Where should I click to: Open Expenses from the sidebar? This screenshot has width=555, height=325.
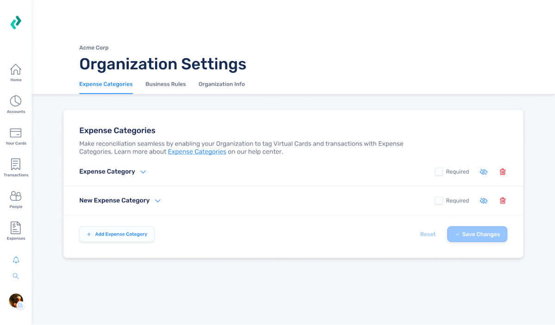tap(16, 231)
